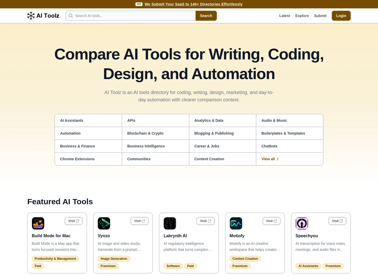Open the Speechyou app icon
Viewport: 378px width, 276px height.
pyautogui.click(x=302, y=223)
